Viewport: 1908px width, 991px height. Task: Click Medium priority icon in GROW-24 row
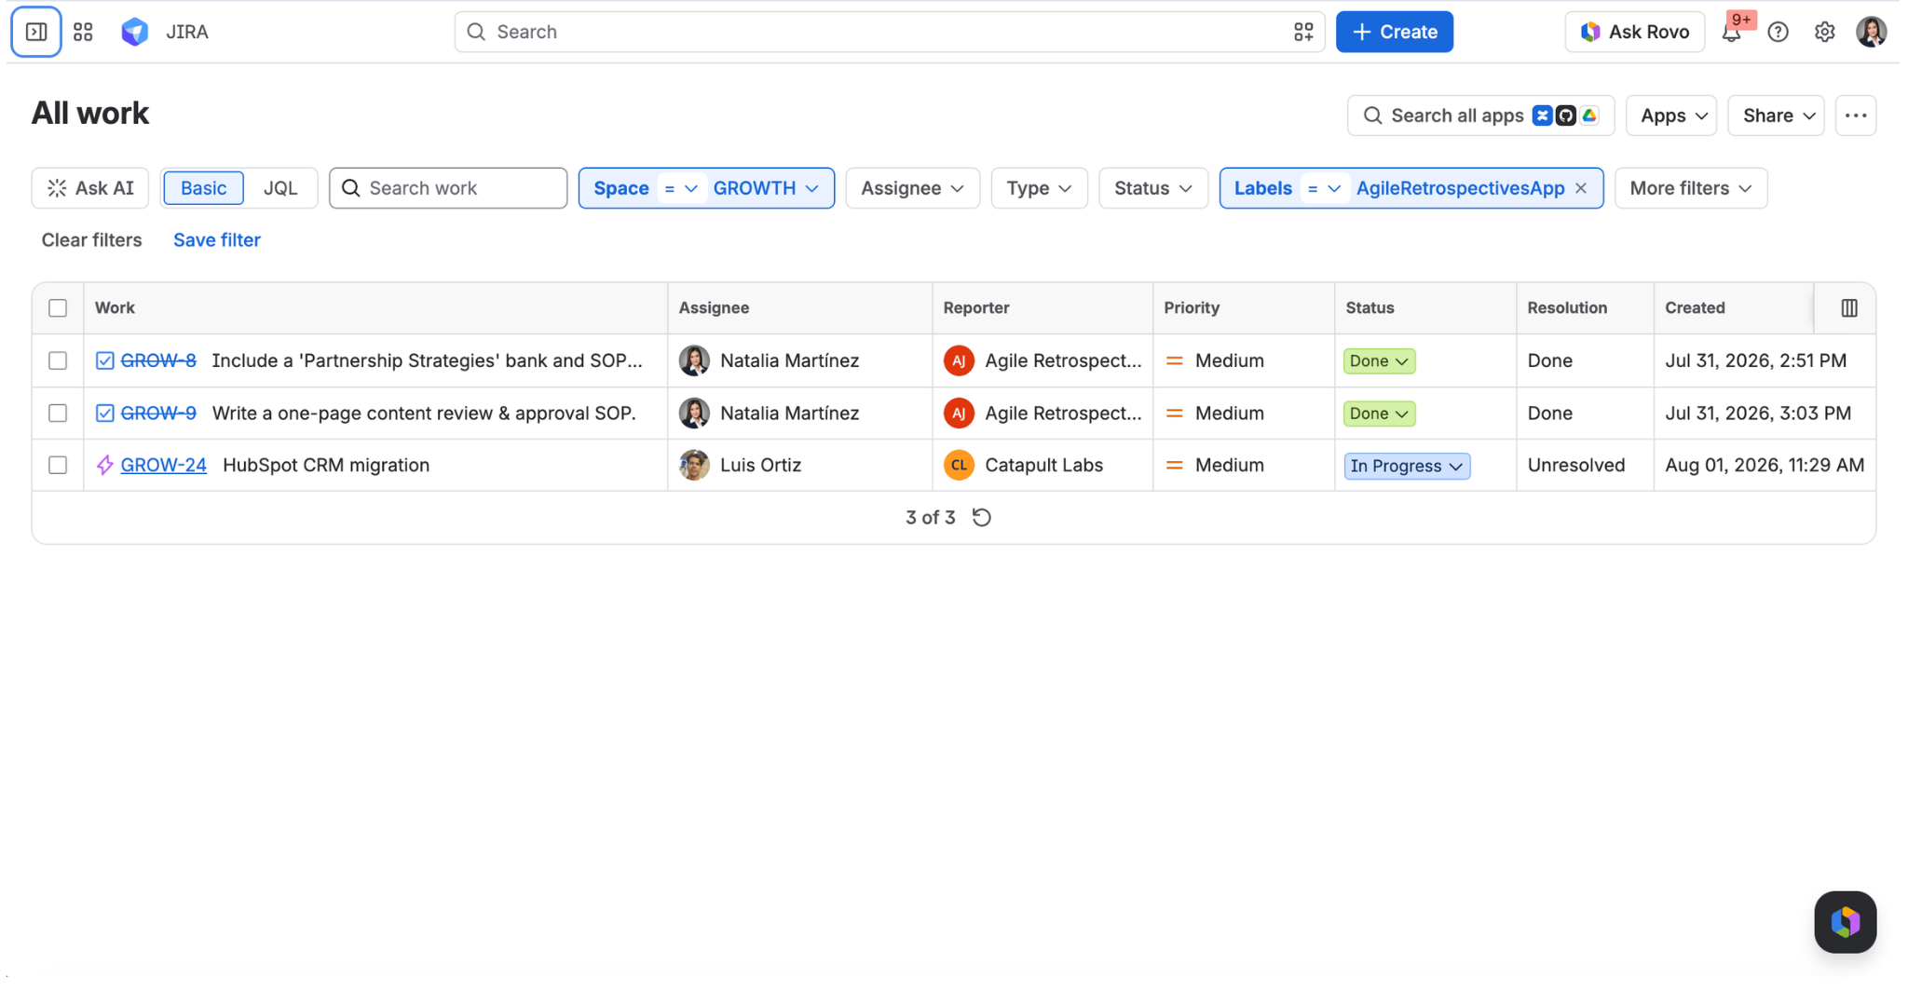1175,465
